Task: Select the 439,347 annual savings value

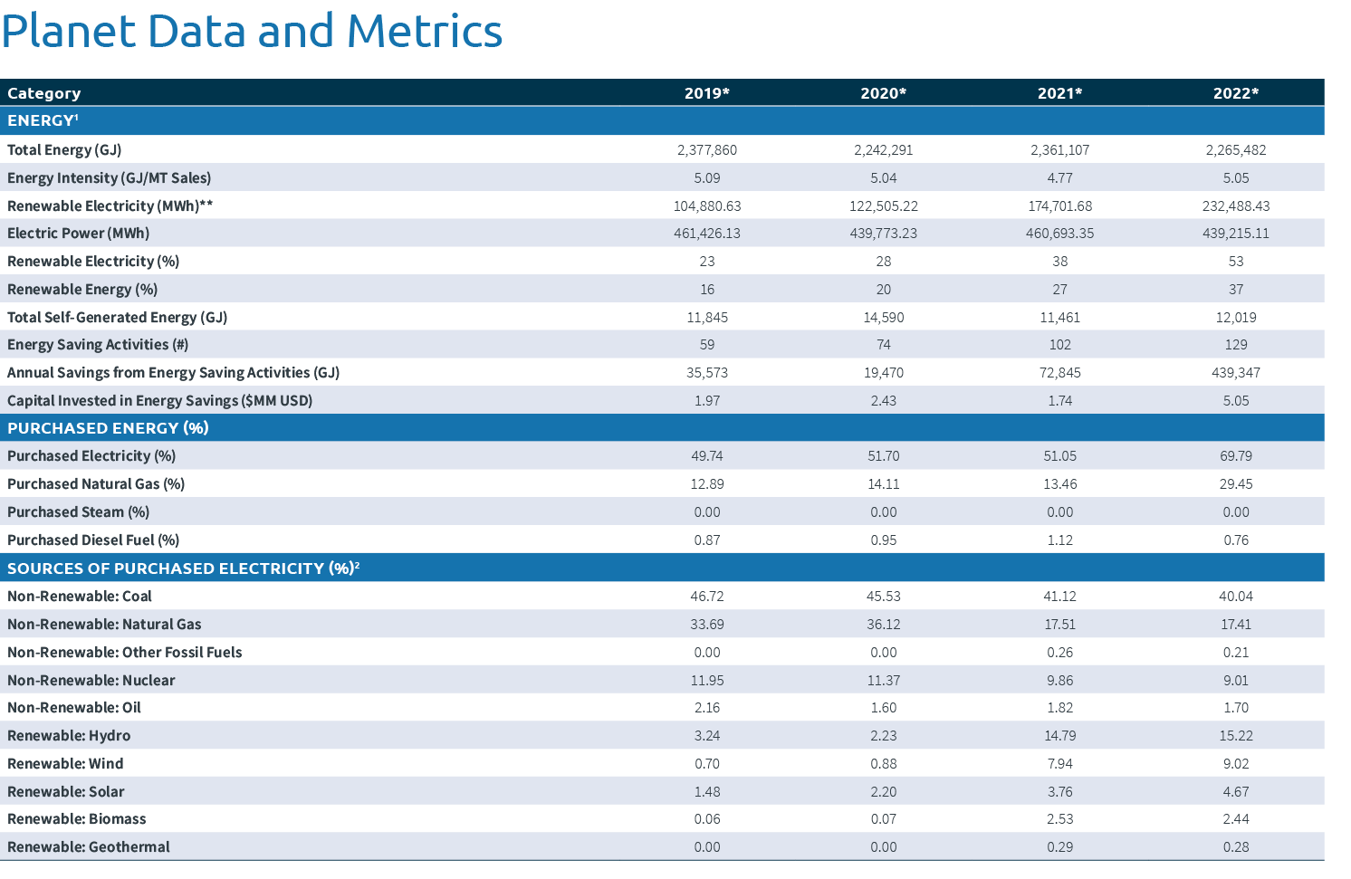Action: [1237, 372]
